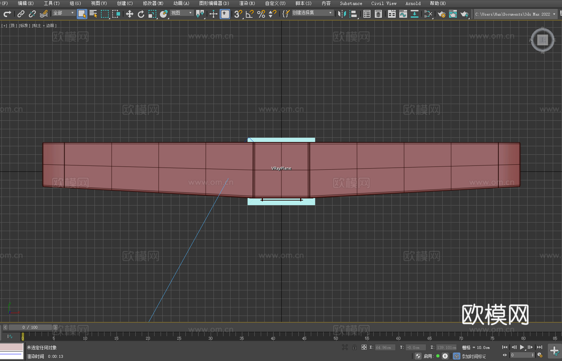Click time slider previous-frame arrow

tap(5, 327)
